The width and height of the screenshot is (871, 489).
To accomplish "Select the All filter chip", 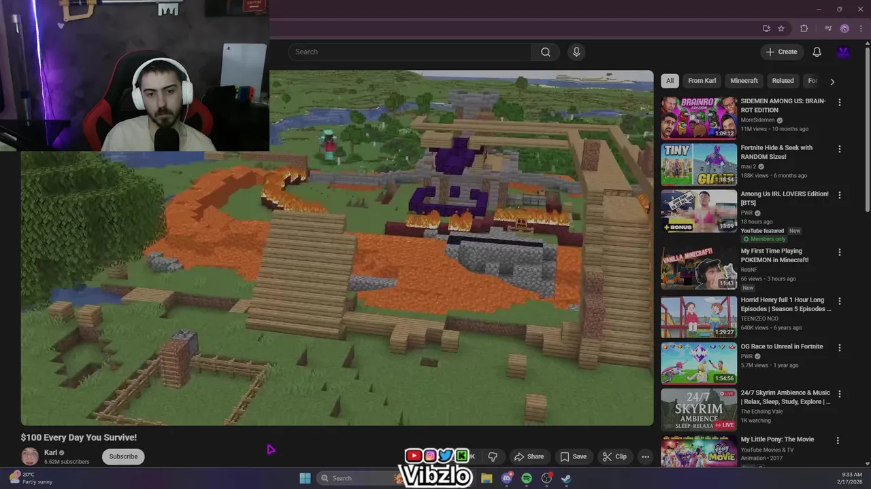I will tap(670, 81).
